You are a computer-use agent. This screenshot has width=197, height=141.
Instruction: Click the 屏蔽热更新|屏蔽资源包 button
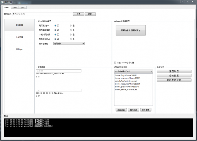coord(131,30)
